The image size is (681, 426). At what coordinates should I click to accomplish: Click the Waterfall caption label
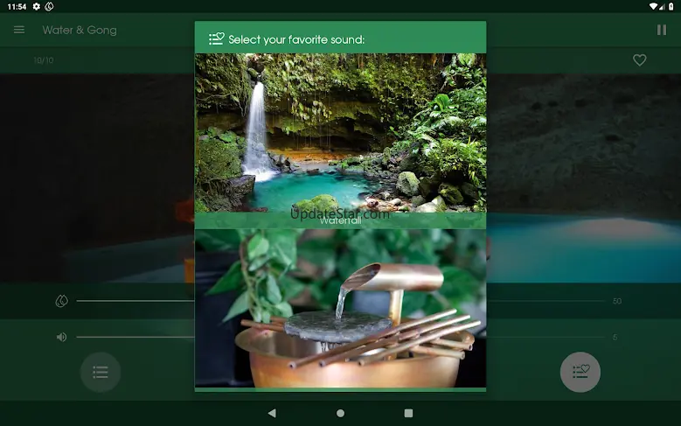[341, 220]
